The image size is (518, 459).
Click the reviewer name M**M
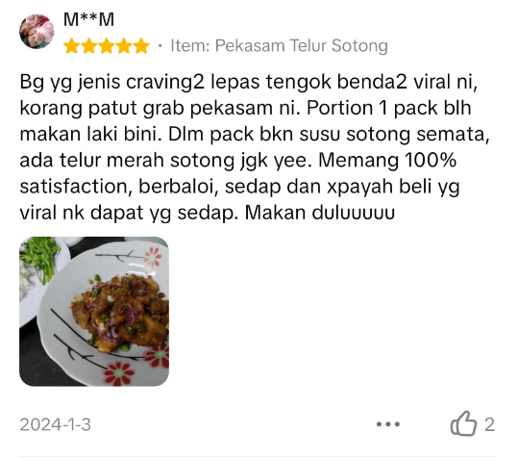click(88, 19)
